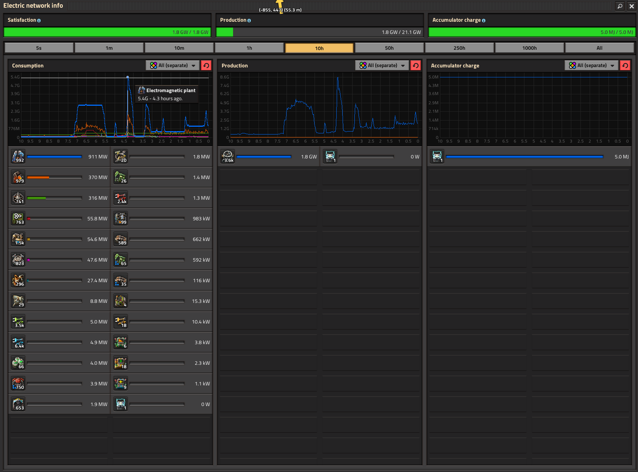The width and height of the screenshot is (638, 472).
Task: Choose the All time range button
Action: 600,48
